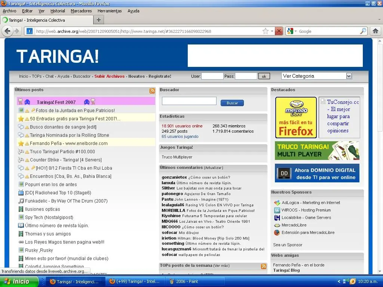
Task: Open the Marcadores menu
Action: click(x=81, y=11)
